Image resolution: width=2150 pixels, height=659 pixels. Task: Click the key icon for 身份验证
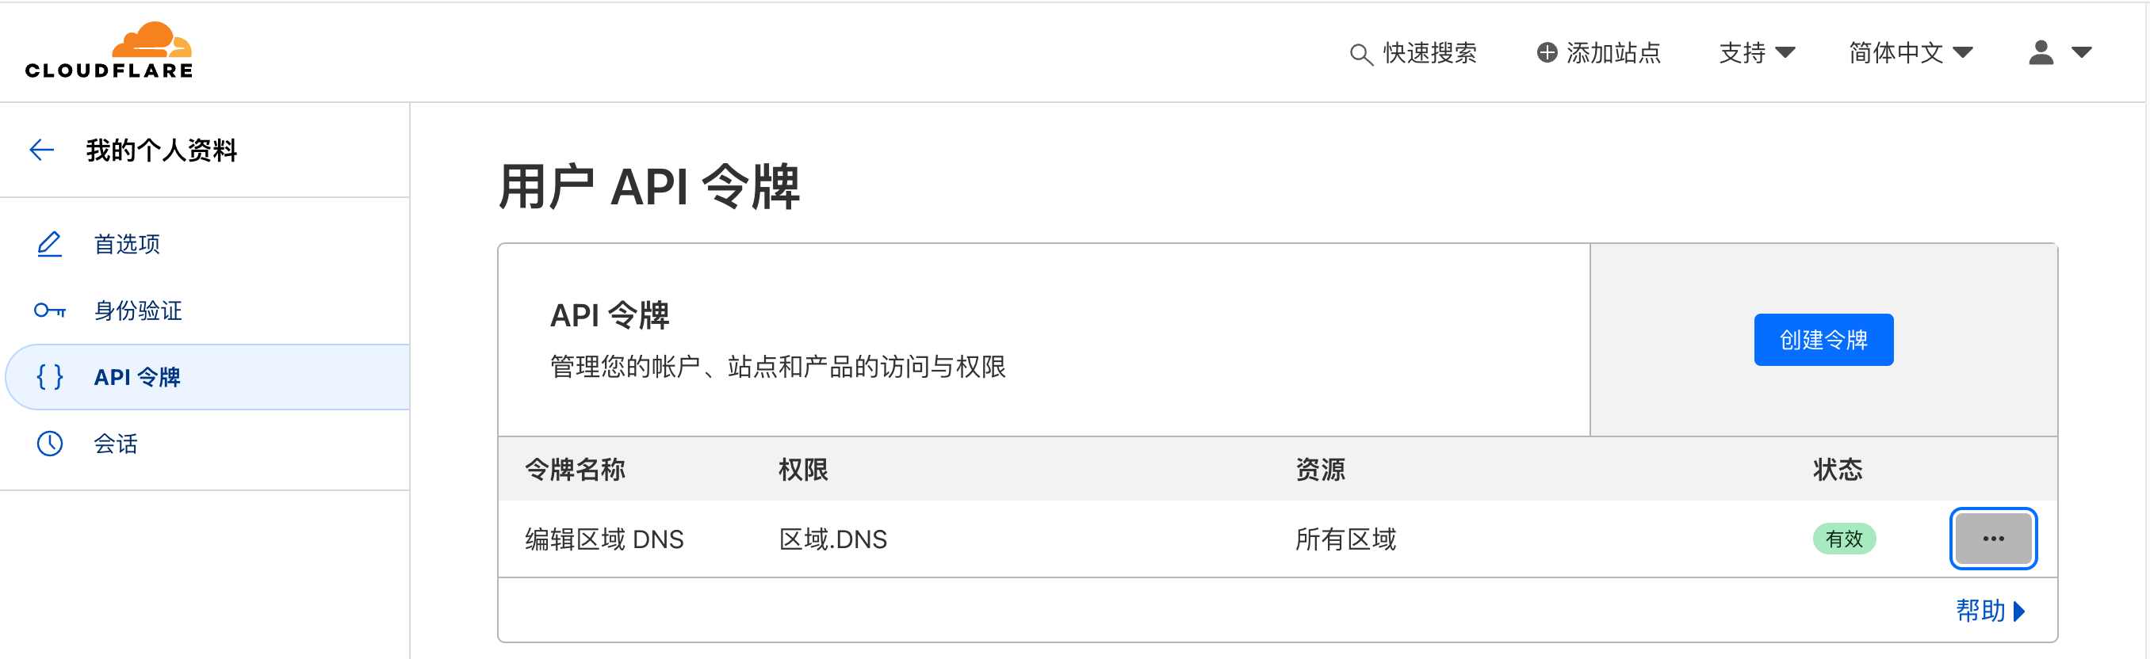pos(49,311)
